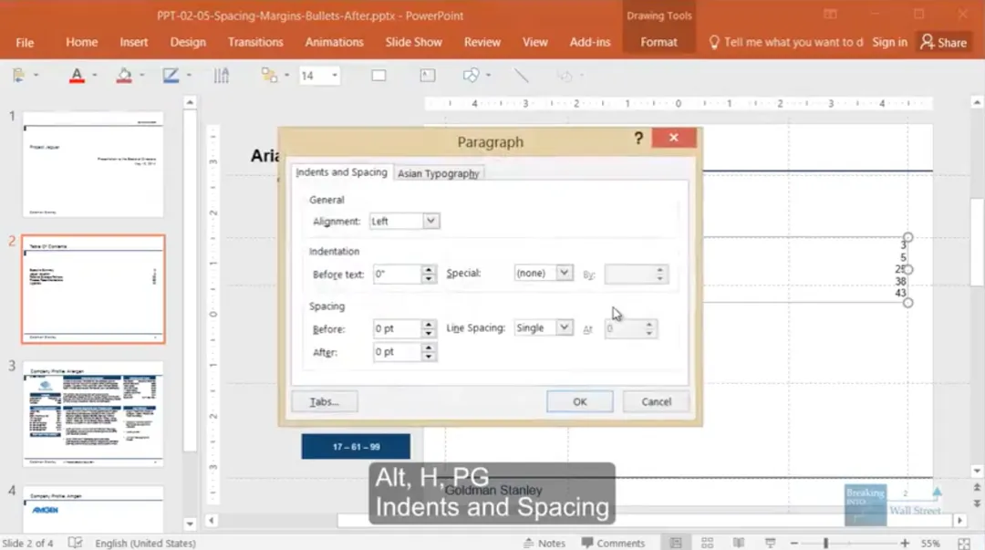
Task: Open the Animations ribbon tab
Action: point(334,42)
